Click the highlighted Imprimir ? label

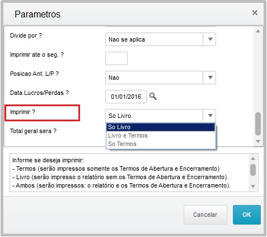[22, 112]
